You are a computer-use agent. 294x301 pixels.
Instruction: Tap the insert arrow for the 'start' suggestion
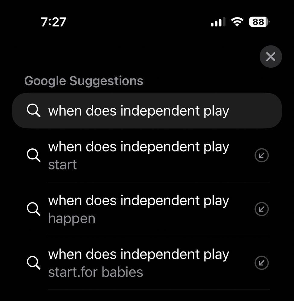(261, 155)
